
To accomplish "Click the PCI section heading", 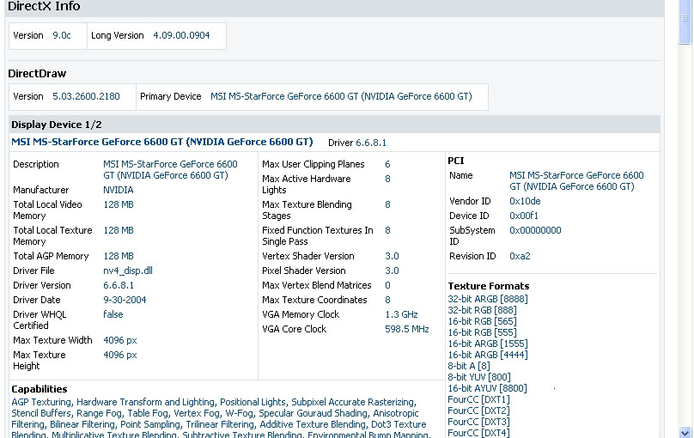I will point(456,161).
